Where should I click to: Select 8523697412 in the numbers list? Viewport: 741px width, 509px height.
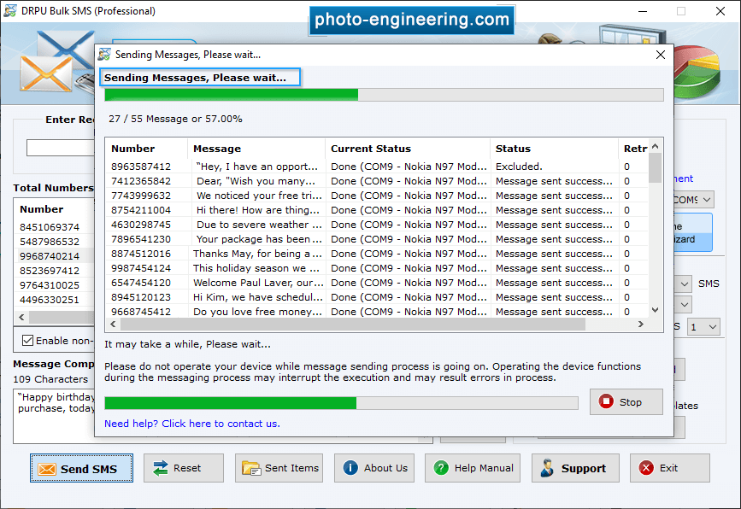[50, 271]
